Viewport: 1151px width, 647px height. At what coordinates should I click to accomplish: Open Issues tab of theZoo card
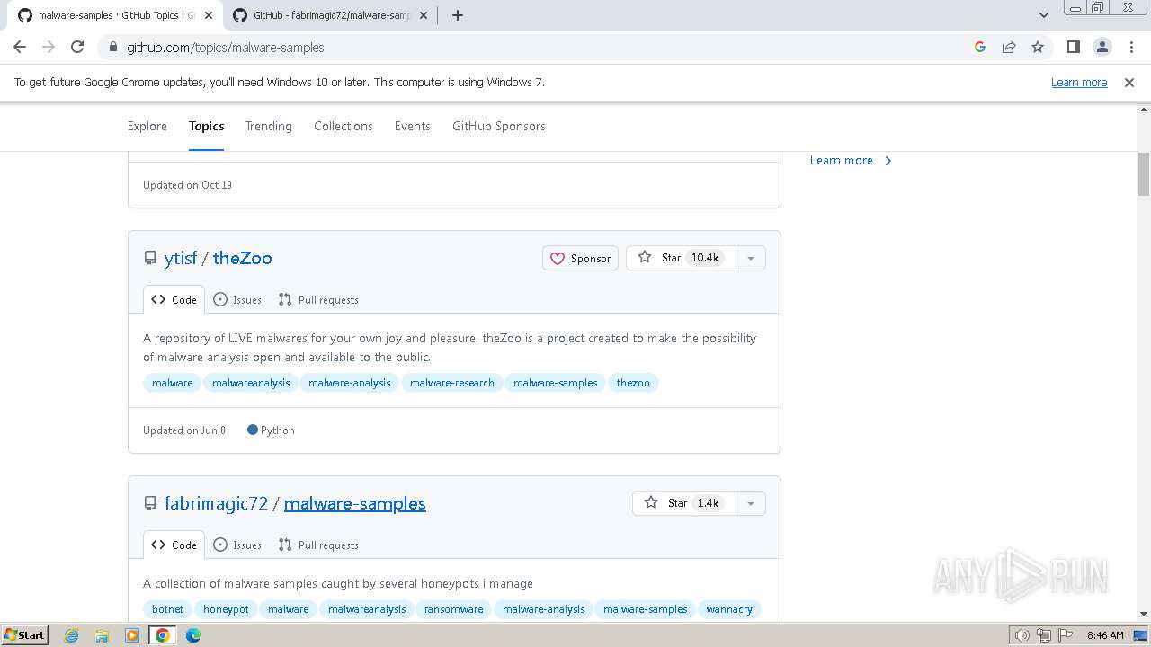237,299
